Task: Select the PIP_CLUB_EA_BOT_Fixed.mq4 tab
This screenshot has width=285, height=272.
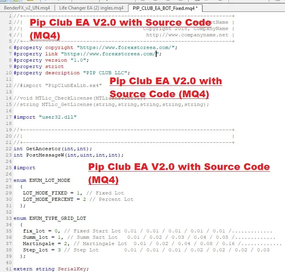Action: pos(165,8)
